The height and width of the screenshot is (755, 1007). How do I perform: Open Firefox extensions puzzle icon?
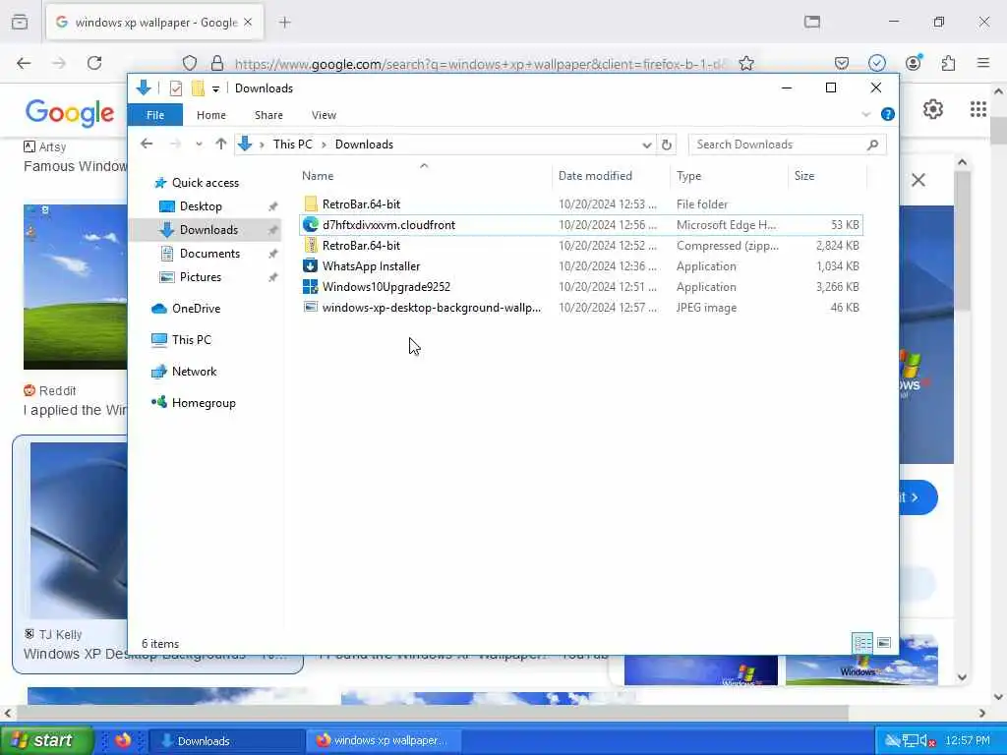[948, 63]
